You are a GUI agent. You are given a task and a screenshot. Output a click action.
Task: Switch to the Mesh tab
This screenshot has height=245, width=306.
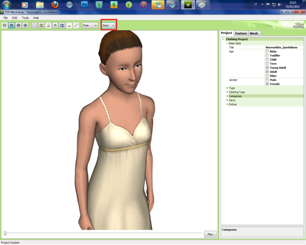[254, 33]
